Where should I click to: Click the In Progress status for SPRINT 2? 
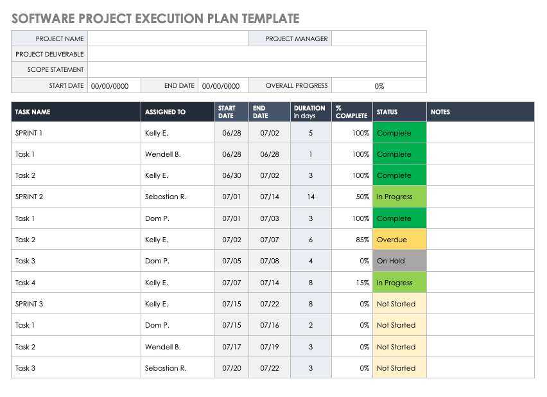coord(399,197)
